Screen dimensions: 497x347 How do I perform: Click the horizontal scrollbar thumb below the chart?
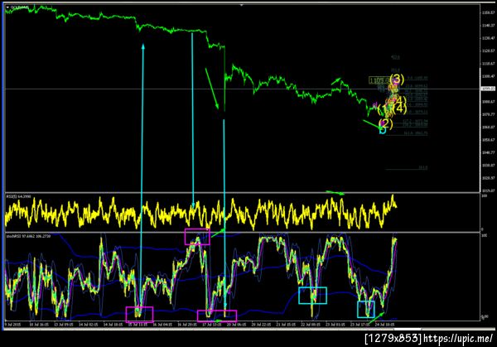pyautogui.click(x=408, y=330)
